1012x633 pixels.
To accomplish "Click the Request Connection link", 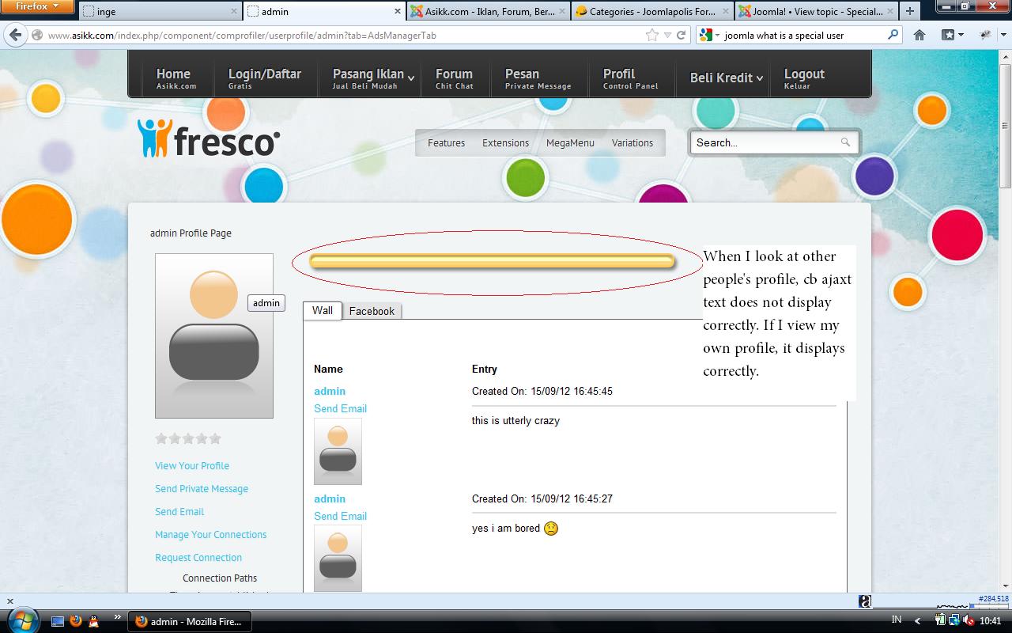I will click(x=198, y=558).
